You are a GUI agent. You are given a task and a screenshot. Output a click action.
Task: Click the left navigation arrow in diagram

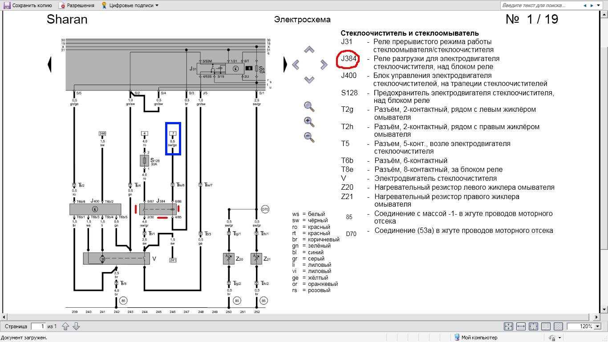coord(296,65)
